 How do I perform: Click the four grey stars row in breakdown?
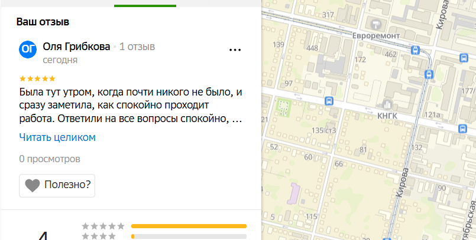pos(99,236)
